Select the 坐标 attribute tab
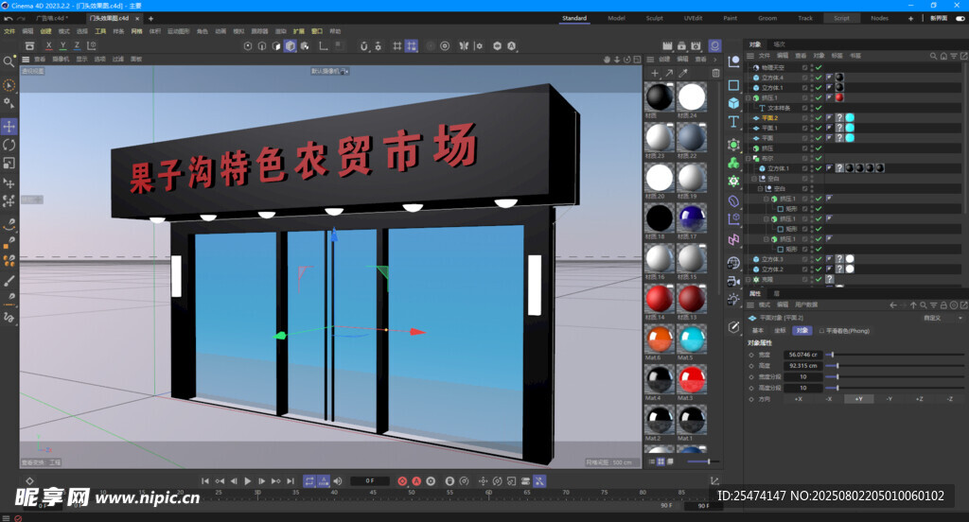This screenshot has height=522, width=969. coord(780,331)
